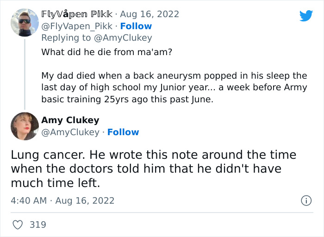Select the 'What did he die from' text
The height and width of the screenshot is (237, 324).
click(x=106, y=52)
